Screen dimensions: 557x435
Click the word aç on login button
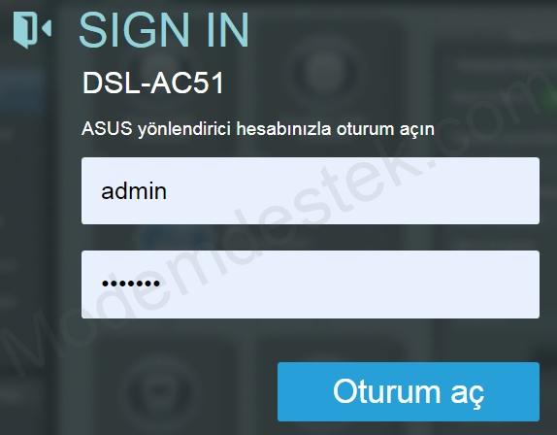pyautogui.click(x=468, y=394)
